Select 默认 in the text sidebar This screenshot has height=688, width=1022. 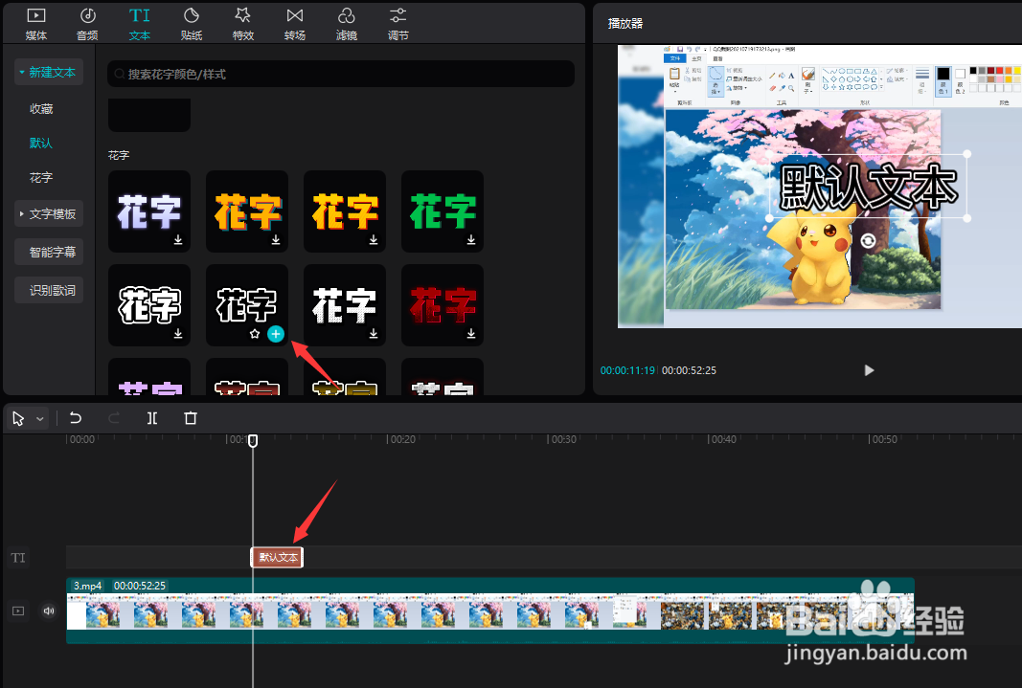41,143
